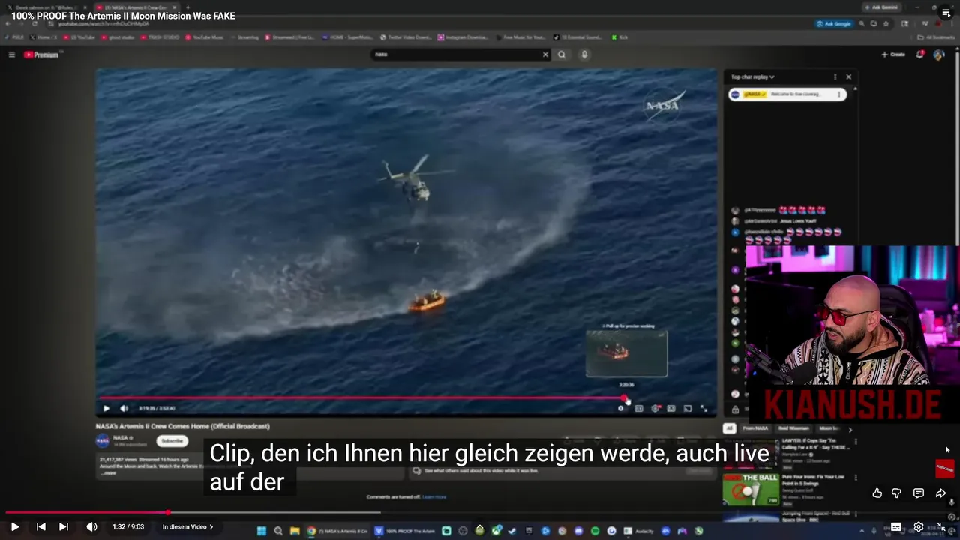Viewport: 960px width, 540px height.
Task: Open the 'Kick' bookmark
Action: 619,37
